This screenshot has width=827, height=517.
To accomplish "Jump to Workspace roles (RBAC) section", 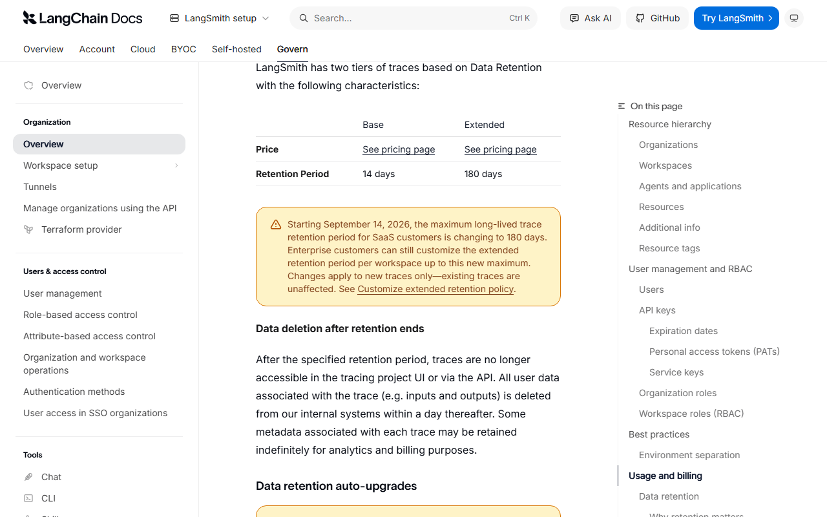I will pyautogui.click(x=691, y=414).
